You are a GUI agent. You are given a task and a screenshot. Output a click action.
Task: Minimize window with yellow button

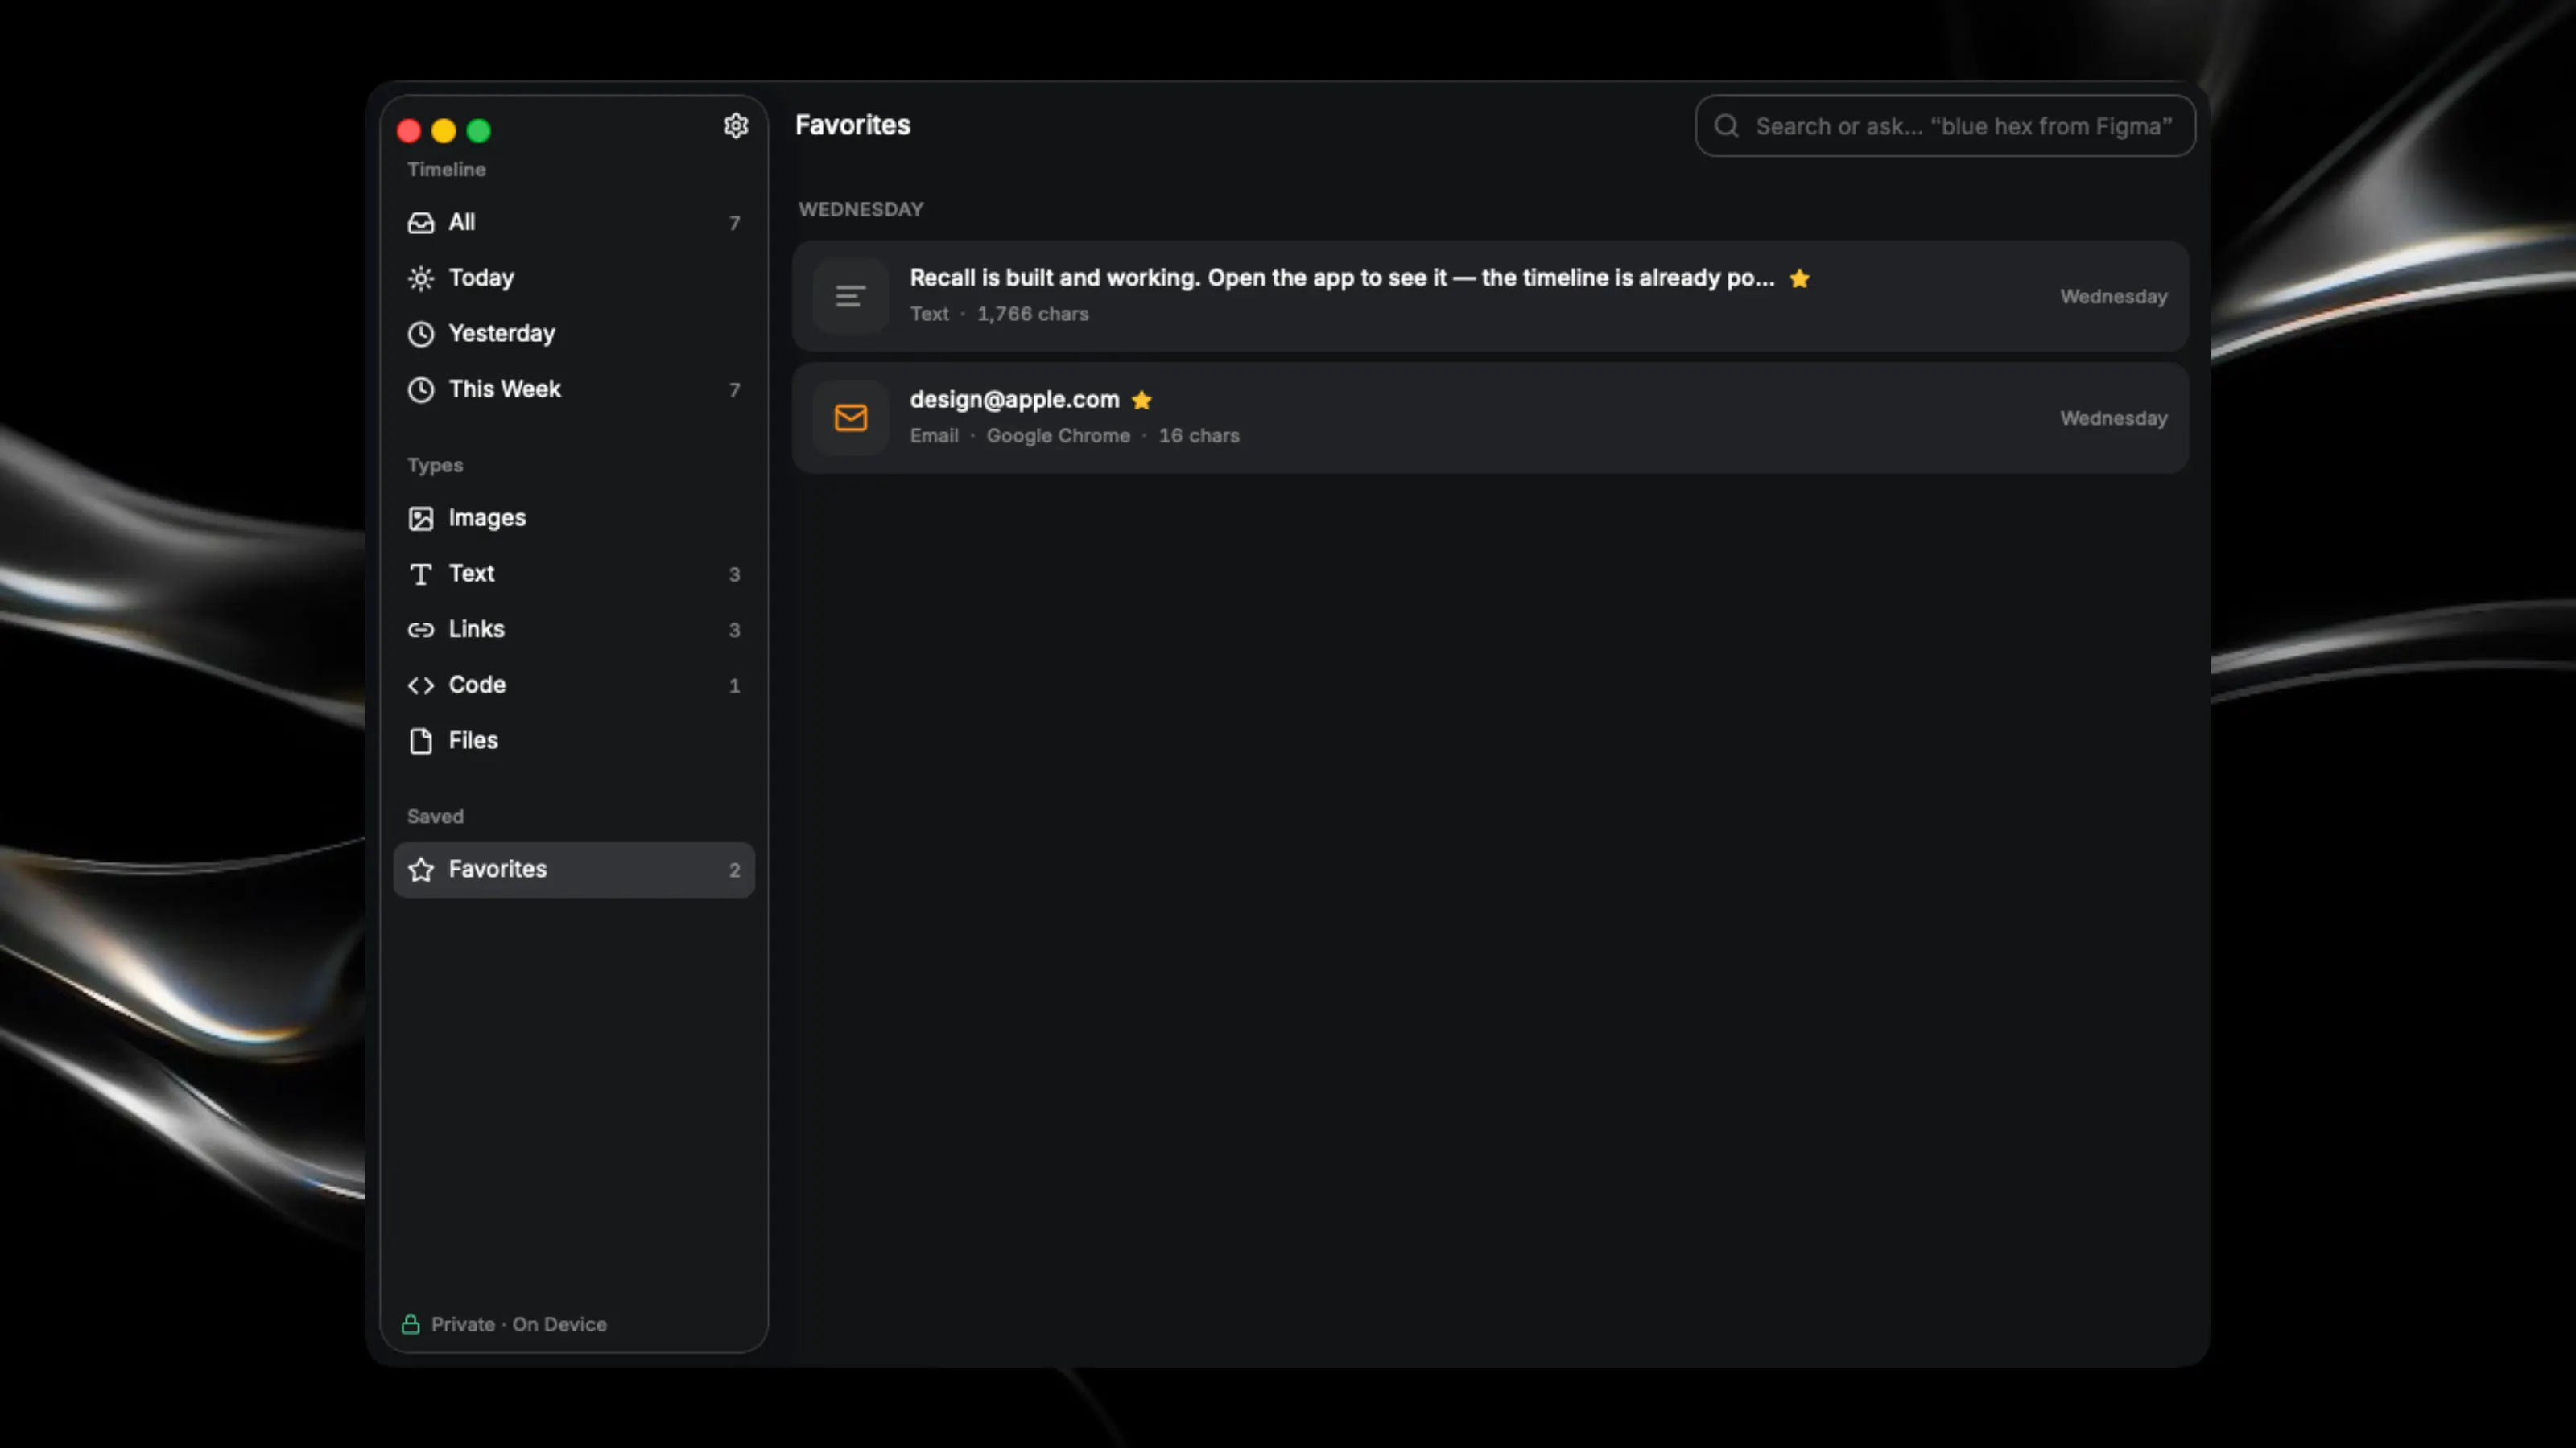(x=444, y=131)
